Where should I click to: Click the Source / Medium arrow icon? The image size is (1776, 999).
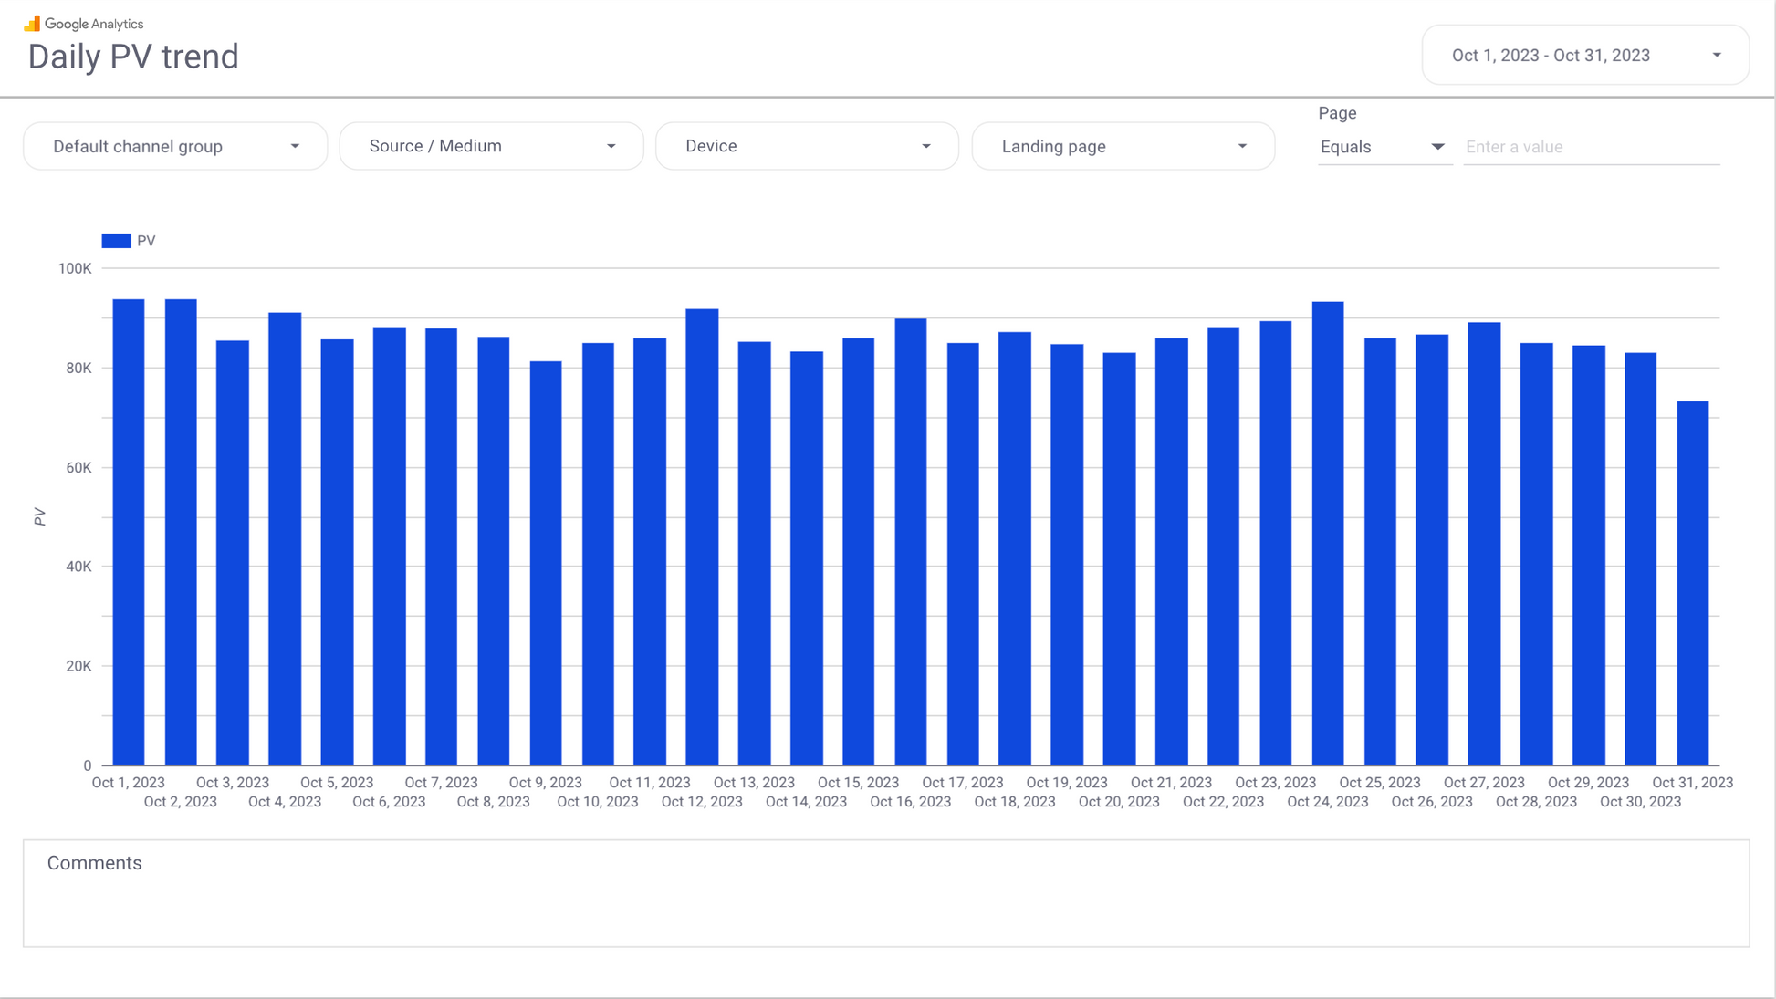click(x=611, y=147)
